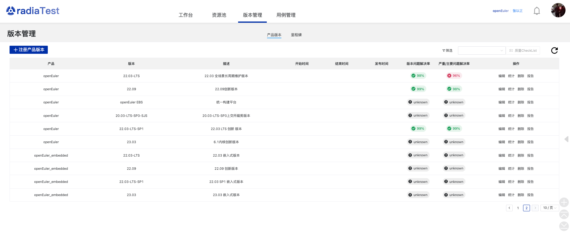Viewport: 570px width, 234px height.
Task: Open the 10 / 页 page size dropdown
Action: [549, 208]
